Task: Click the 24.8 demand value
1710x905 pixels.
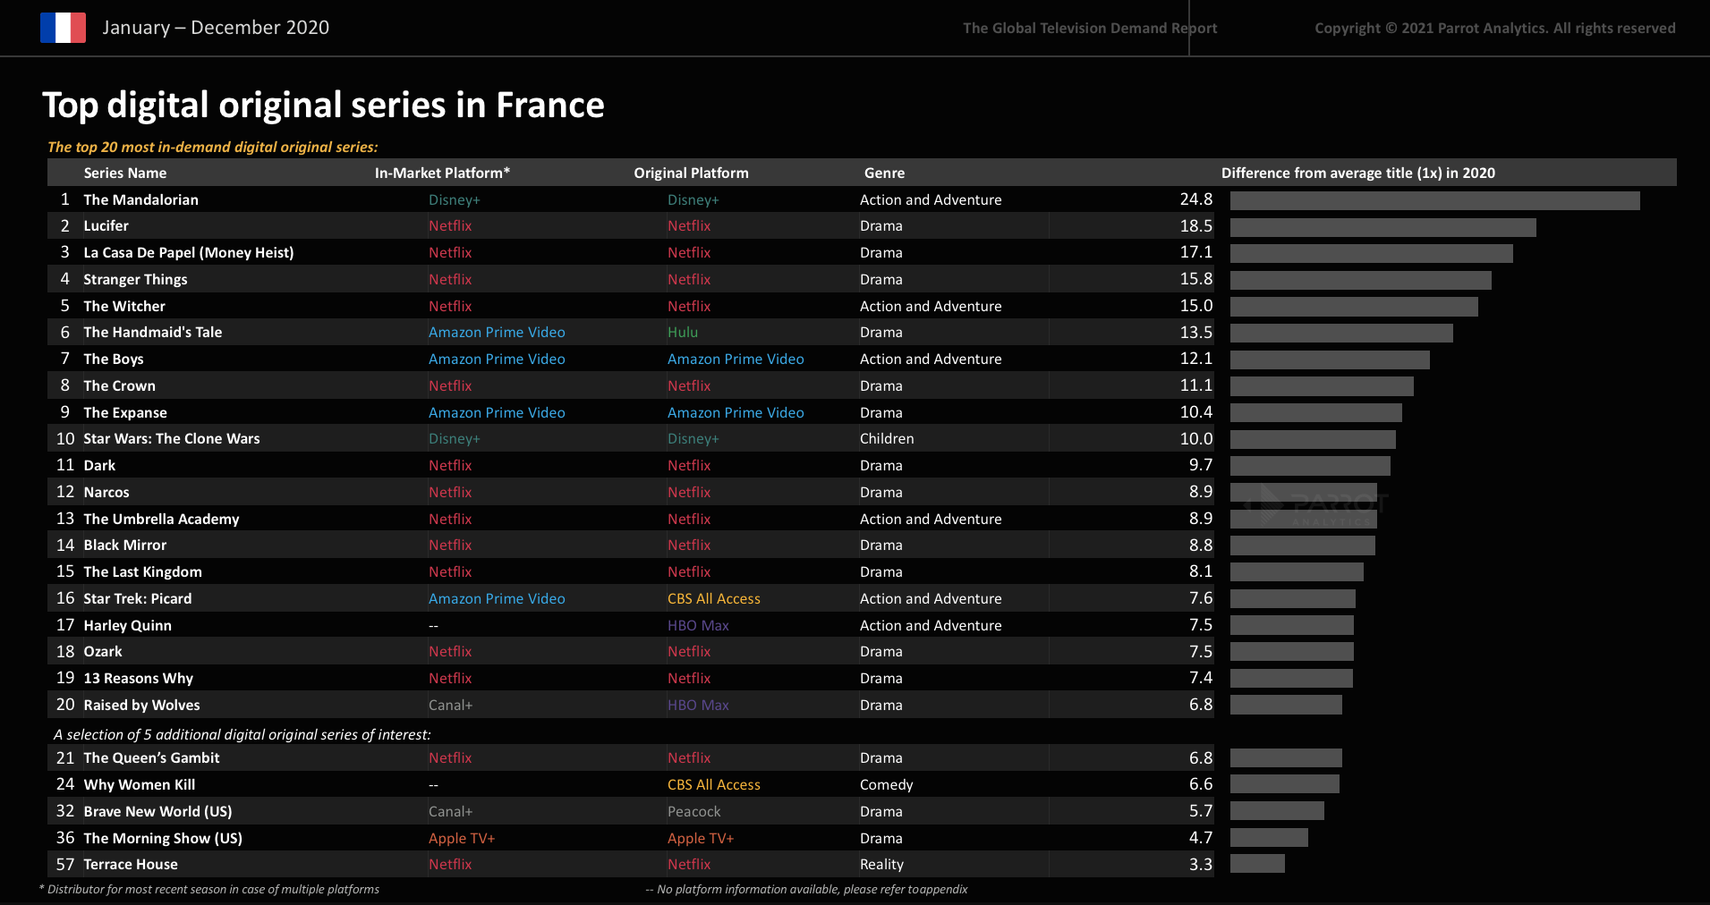Action: click(x=1196, y=199)
